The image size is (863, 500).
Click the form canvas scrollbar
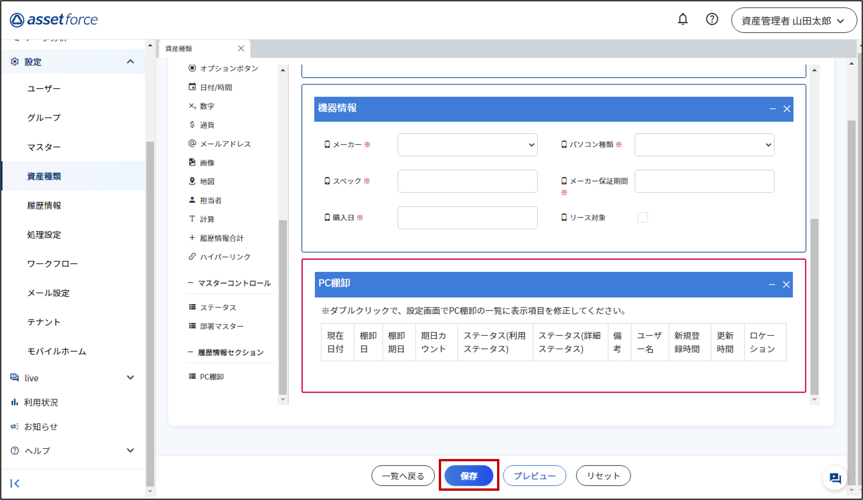click(814, 307)
